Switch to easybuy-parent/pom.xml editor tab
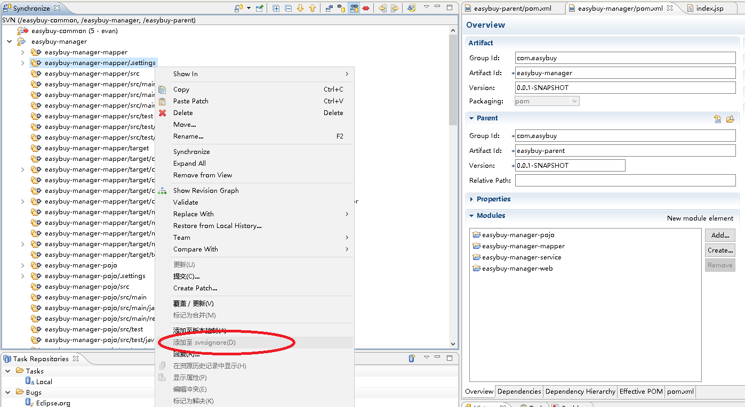The height and width of the screenshot is (407, 745). pos(513,8)
